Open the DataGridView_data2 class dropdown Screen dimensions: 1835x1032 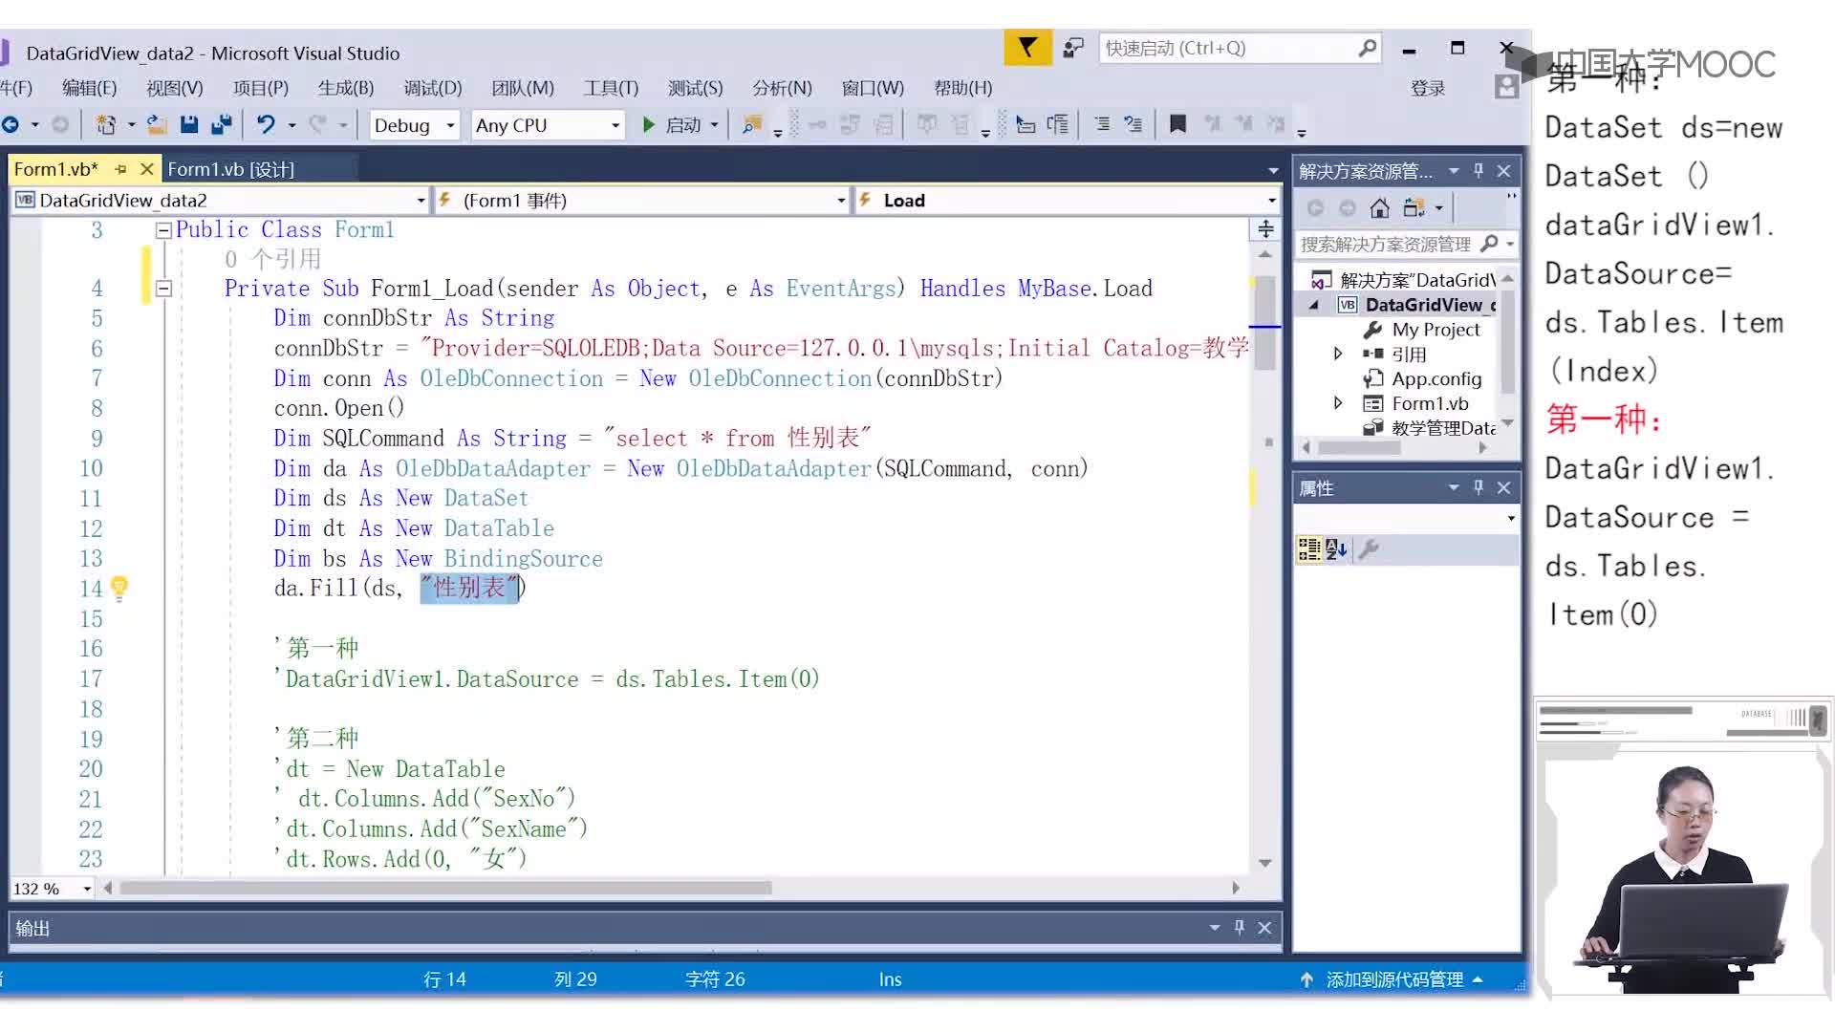pyautogui.click(x=220, y=200)
